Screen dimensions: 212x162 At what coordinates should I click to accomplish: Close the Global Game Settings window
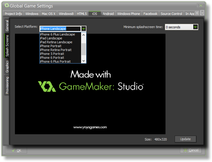click(x=201, y=6)
